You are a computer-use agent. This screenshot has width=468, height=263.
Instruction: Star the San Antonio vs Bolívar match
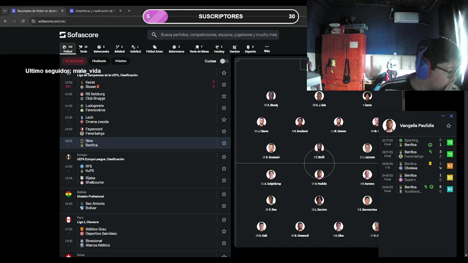click(x=224, y=206)
